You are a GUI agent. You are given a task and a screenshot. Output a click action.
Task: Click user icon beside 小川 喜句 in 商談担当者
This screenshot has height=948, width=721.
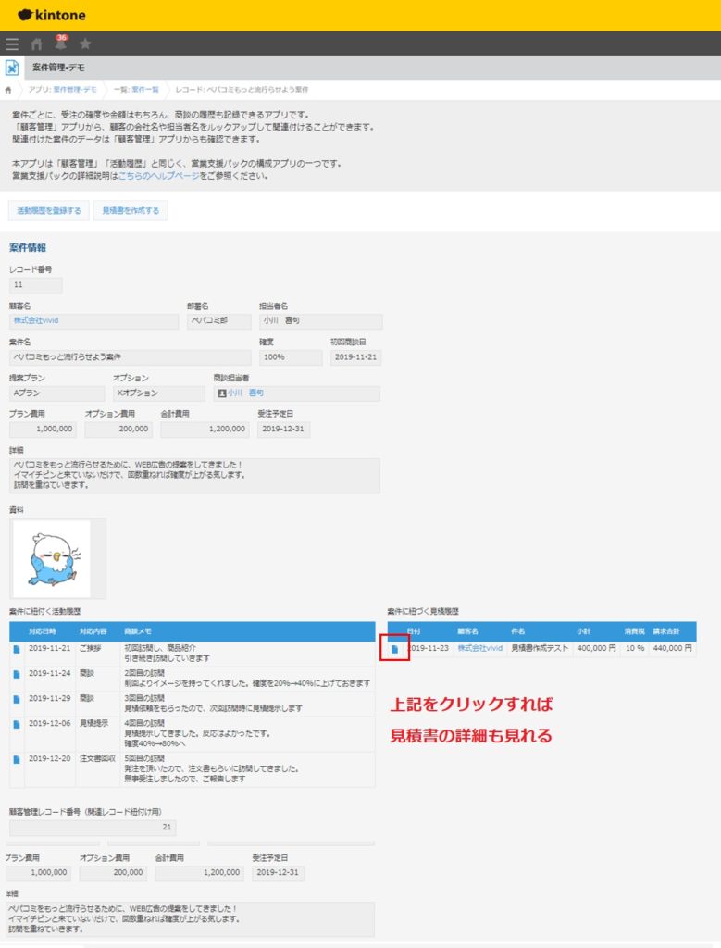click(222, 393)
